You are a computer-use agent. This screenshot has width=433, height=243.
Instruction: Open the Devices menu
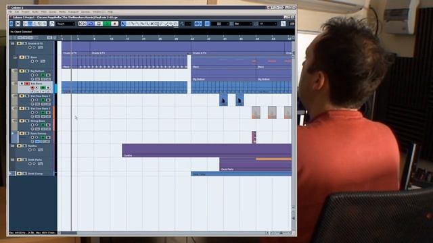[86, 12]
